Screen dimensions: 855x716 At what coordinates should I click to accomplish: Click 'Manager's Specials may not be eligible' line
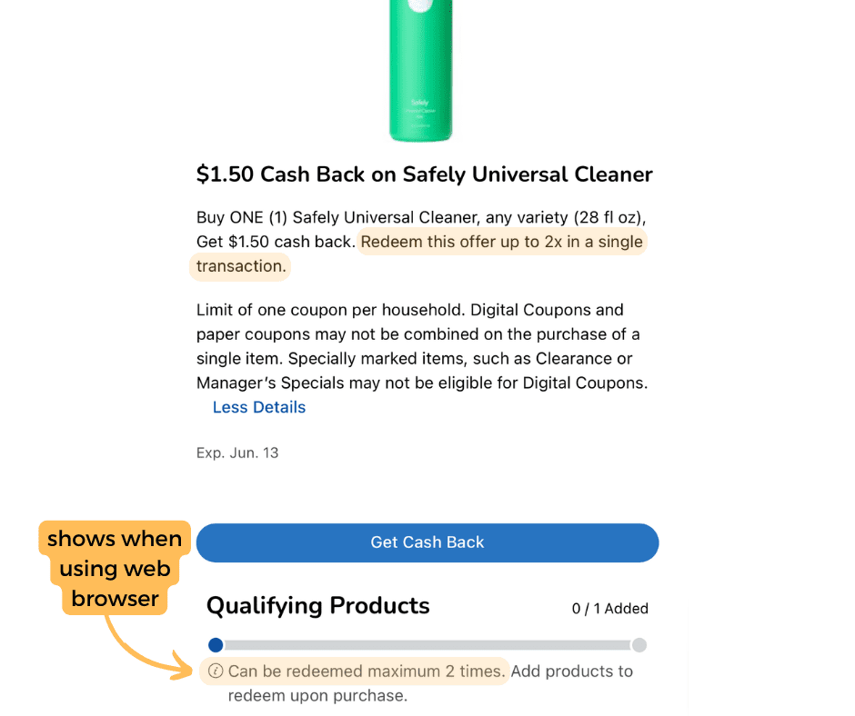[x=422, y=383]
